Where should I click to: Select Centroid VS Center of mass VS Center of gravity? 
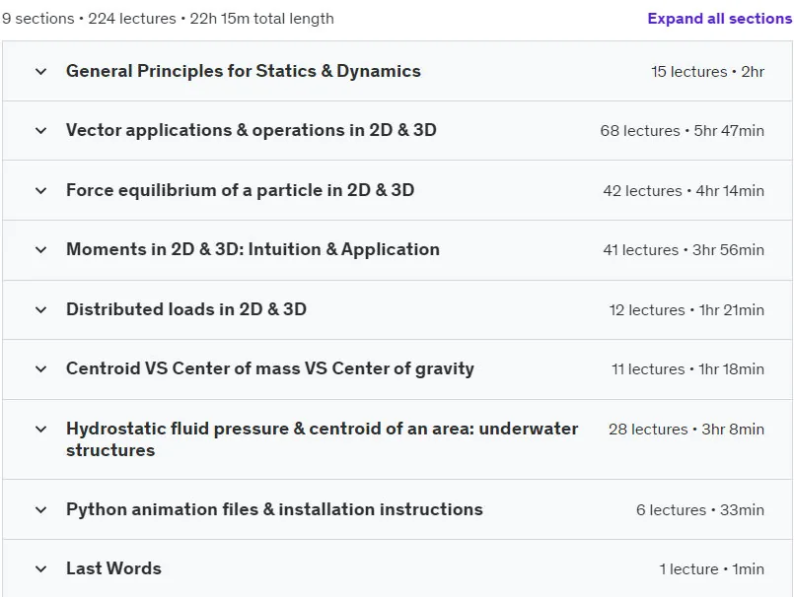tap(270, 368)
